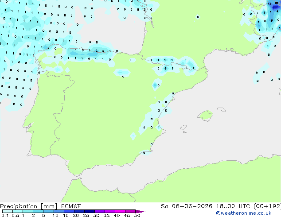Click the legend label '0.1'

click(x=5, y=215)
